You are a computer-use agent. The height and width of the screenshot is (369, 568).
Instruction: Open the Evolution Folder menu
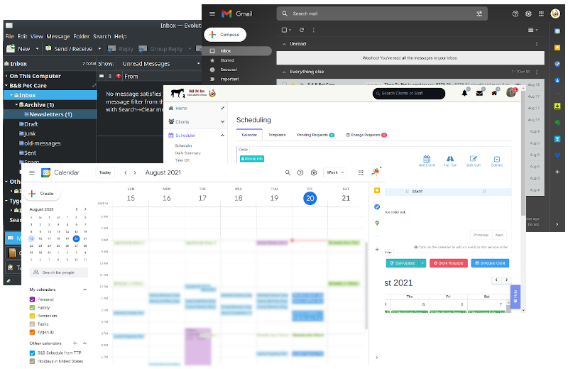[x=81, y=37]
